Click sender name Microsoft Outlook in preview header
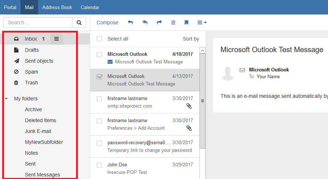The image size is (328, 179). point(269,70)
